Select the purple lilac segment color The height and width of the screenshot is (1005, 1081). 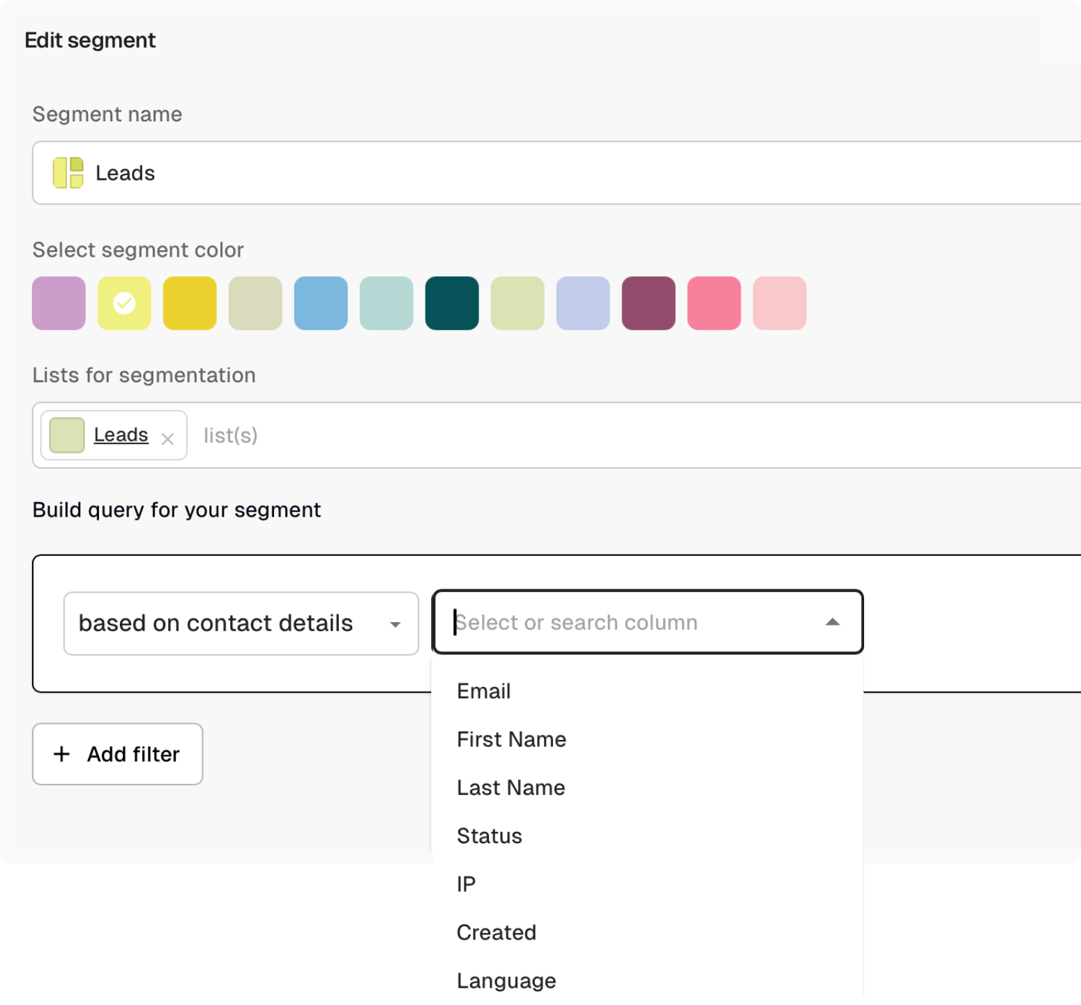59,303
